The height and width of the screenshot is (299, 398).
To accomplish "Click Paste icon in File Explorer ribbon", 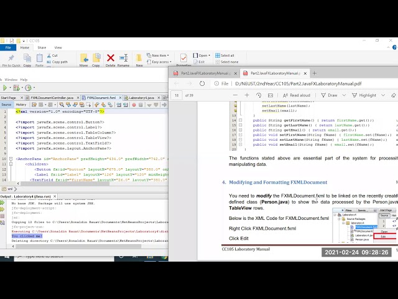I will 39,58.
